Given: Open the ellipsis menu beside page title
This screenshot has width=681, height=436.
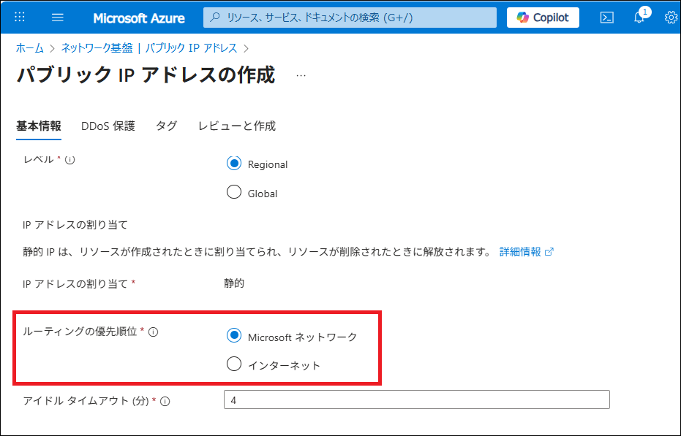Looking at the screenshot, I should (x=301, y=75).
